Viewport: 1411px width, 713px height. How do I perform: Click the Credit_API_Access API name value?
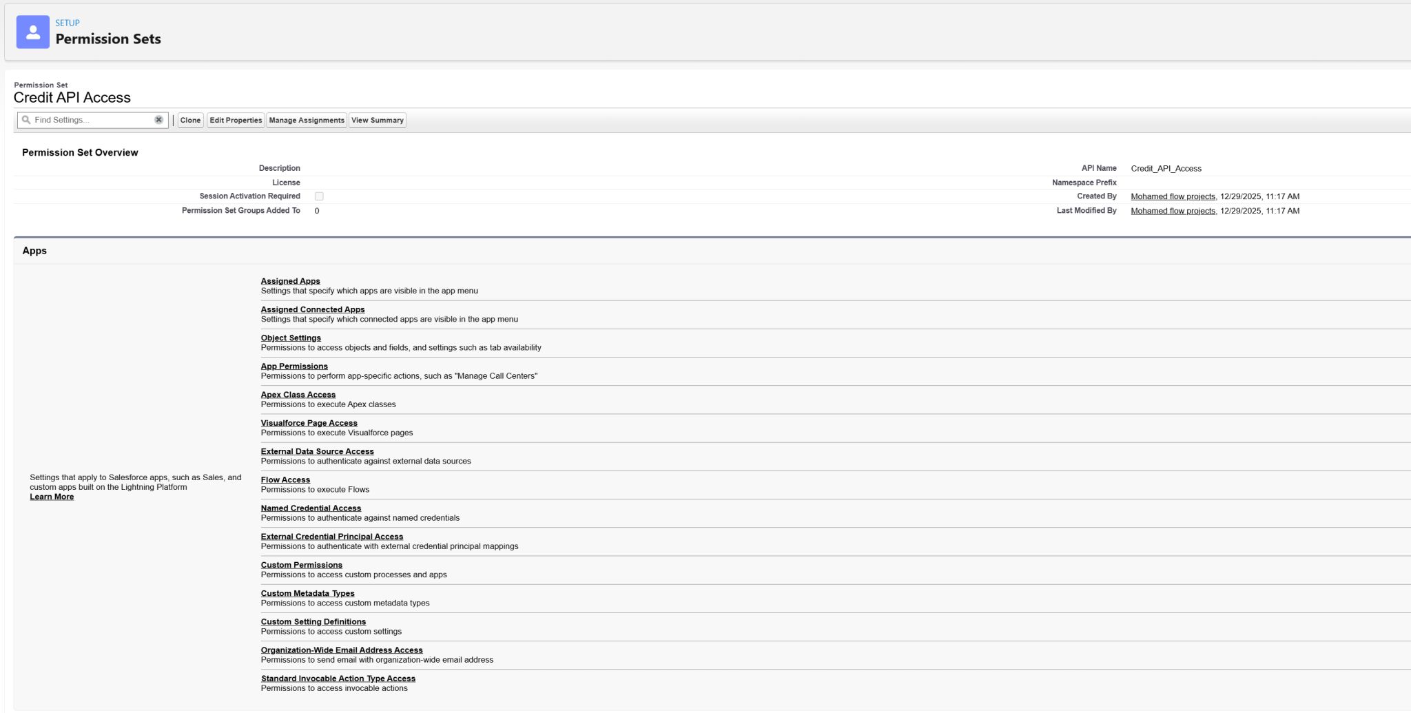[x=1166, y=168]
